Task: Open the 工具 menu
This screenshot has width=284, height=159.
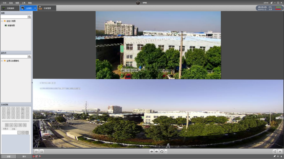Action: pos(24,3)
